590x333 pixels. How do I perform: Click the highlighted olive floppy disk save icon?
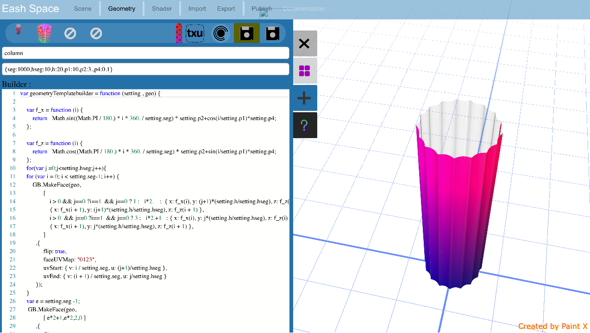coord(247,33)
